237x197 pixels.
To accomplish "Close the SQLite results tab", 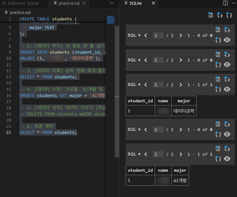I will [x=153, y=3].
